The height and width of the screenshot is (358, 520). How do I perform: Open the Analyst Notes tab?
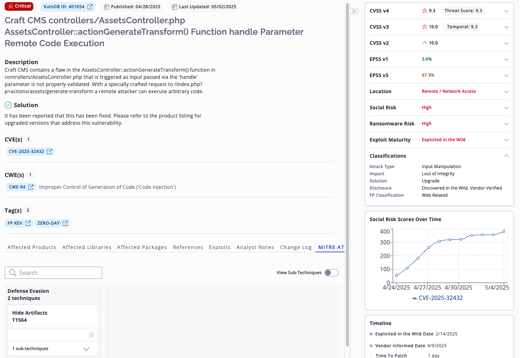pos(255,247)
